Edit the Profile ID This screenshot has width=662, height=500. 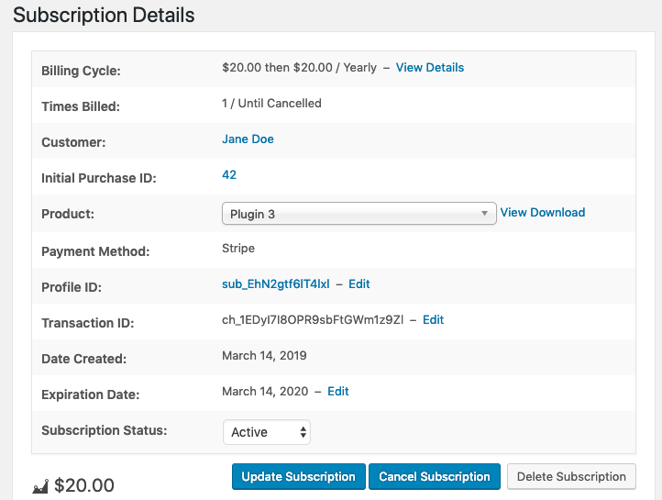tap(359, 284)
